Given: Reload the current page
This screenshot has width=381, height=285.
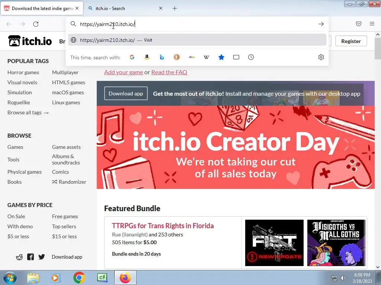Looking at the screenshot, I should pyautogui.click(x=36, y=24).
